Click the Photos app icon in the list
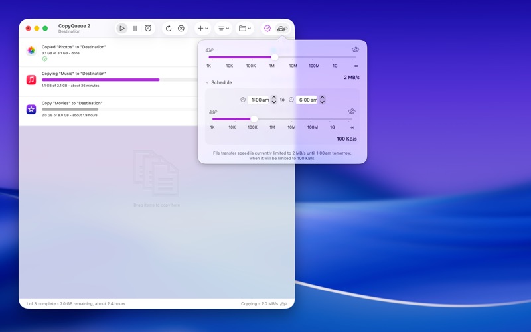The image size is (531, 332). 31,50
